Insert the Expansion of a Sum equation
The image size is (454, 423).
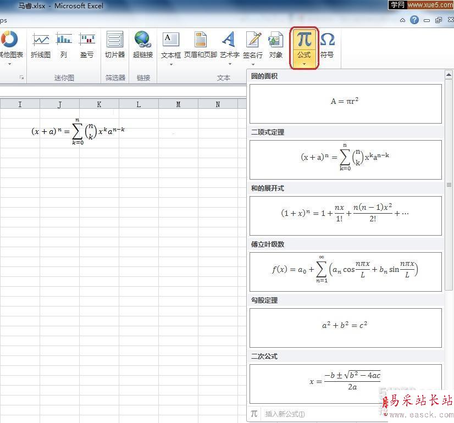point(345,216)
